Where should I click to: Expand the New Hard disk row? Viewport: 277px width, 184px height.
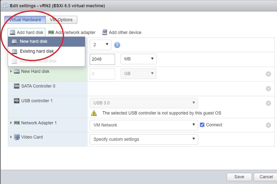(11, 71)
